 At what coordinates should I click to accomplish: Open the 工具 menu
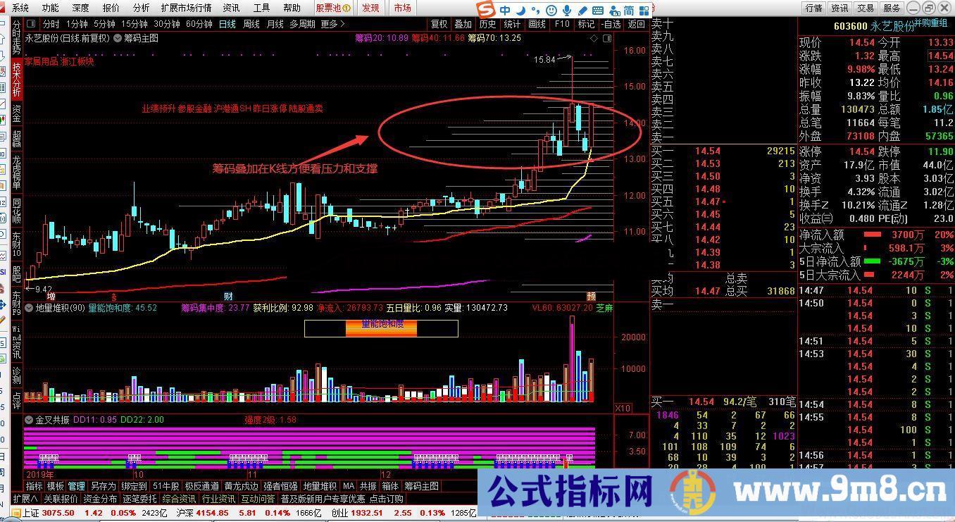(x=262, y=8)
